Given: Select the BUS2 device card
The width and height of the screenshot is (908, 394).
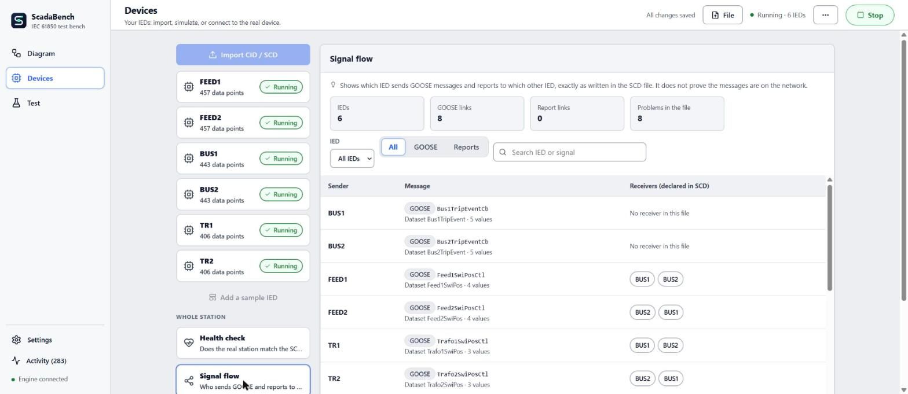Looking at the screenshot, I should coord(243,194).
